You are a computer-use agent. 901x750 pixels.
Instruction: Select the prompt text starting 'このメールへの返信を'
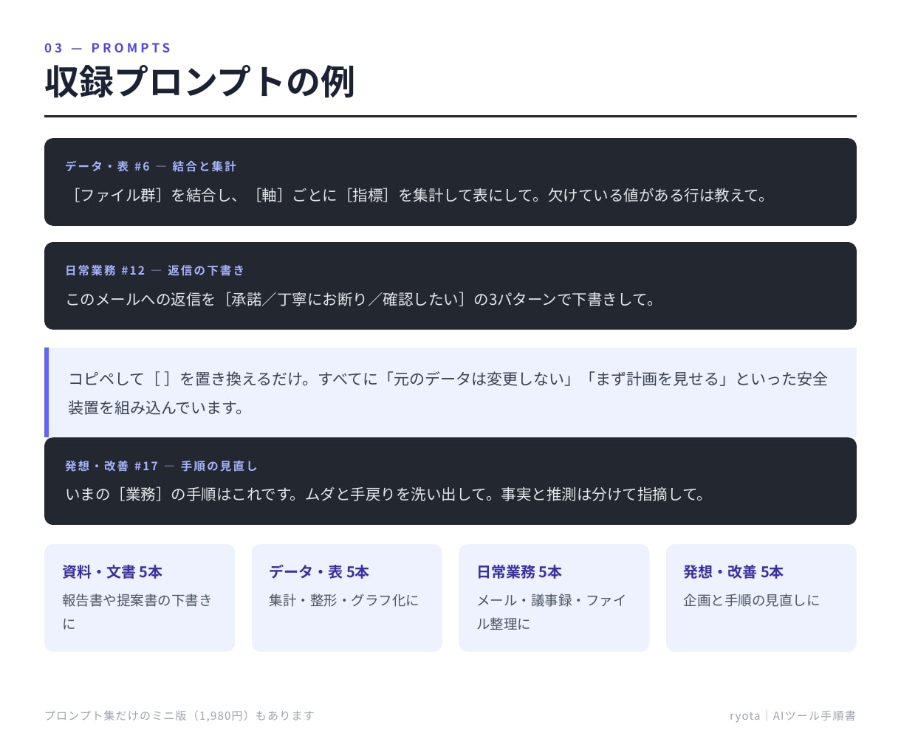point(361,300)
